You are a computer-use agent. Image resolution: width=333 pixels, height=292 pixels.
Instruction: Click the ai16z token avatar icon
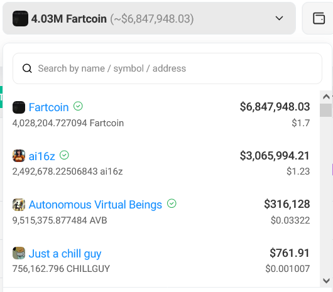click(x=19, y=156)
